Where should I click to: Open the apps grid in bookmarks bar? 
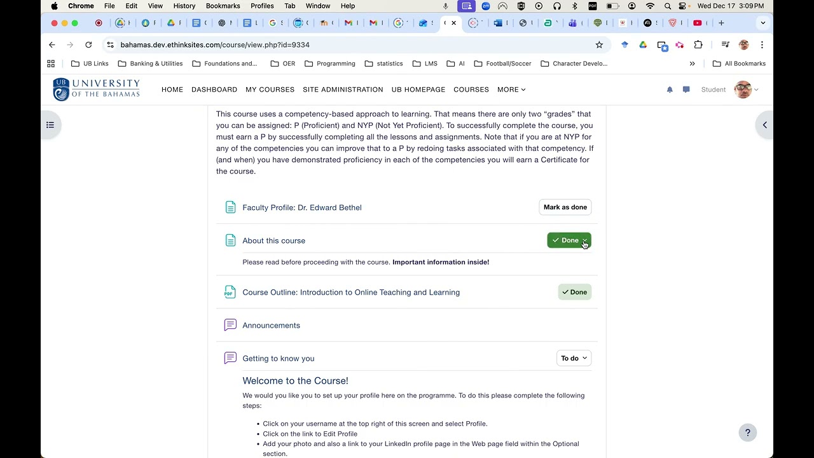coord(51,64)
